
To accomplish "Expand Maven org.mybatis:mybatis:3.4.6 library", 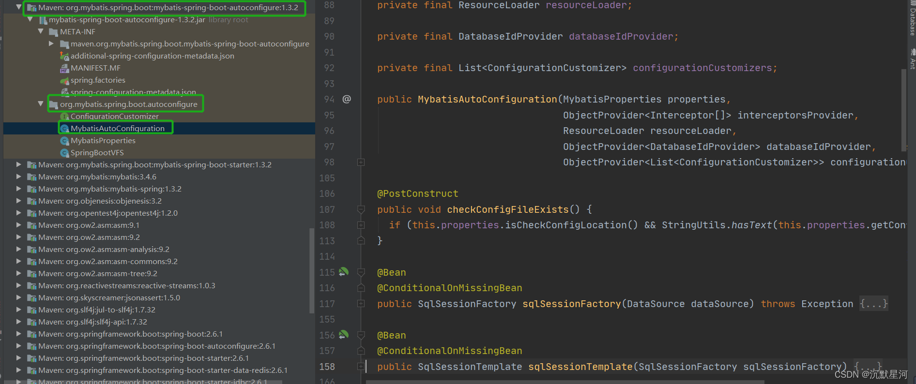I will click(19, 177).
